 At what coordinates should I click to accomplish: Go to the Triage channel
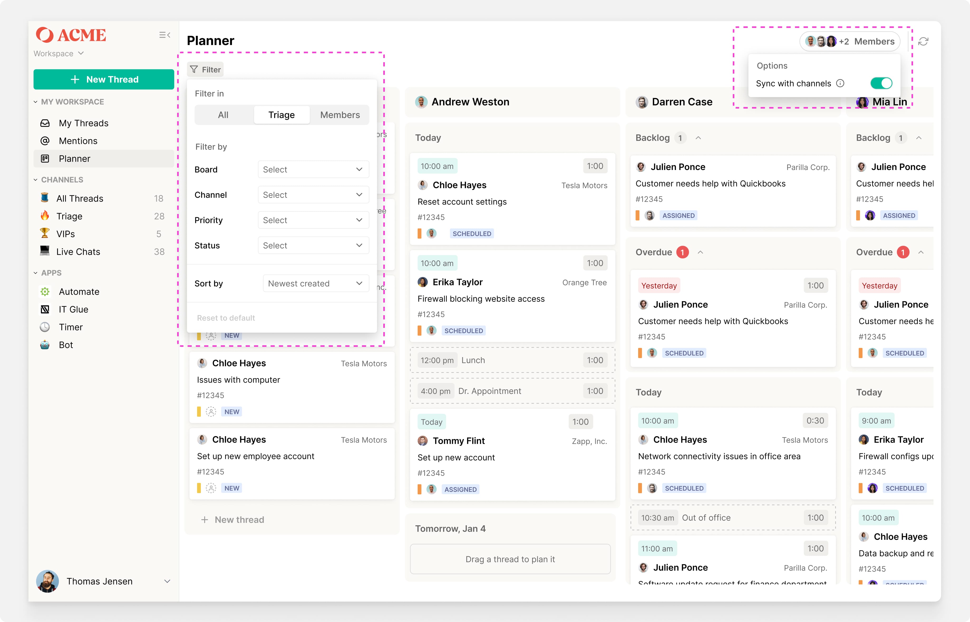click(69, 216)
